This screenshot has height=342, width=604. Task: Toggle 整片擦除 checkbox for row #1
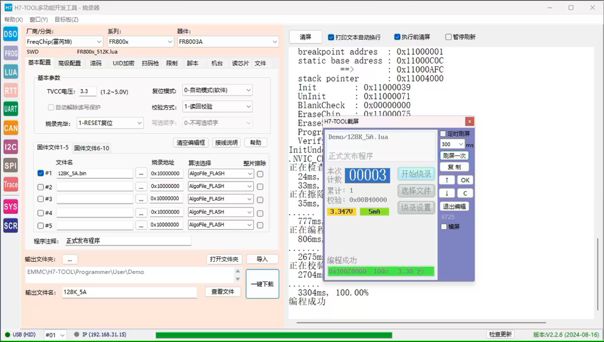pos(260,174)
